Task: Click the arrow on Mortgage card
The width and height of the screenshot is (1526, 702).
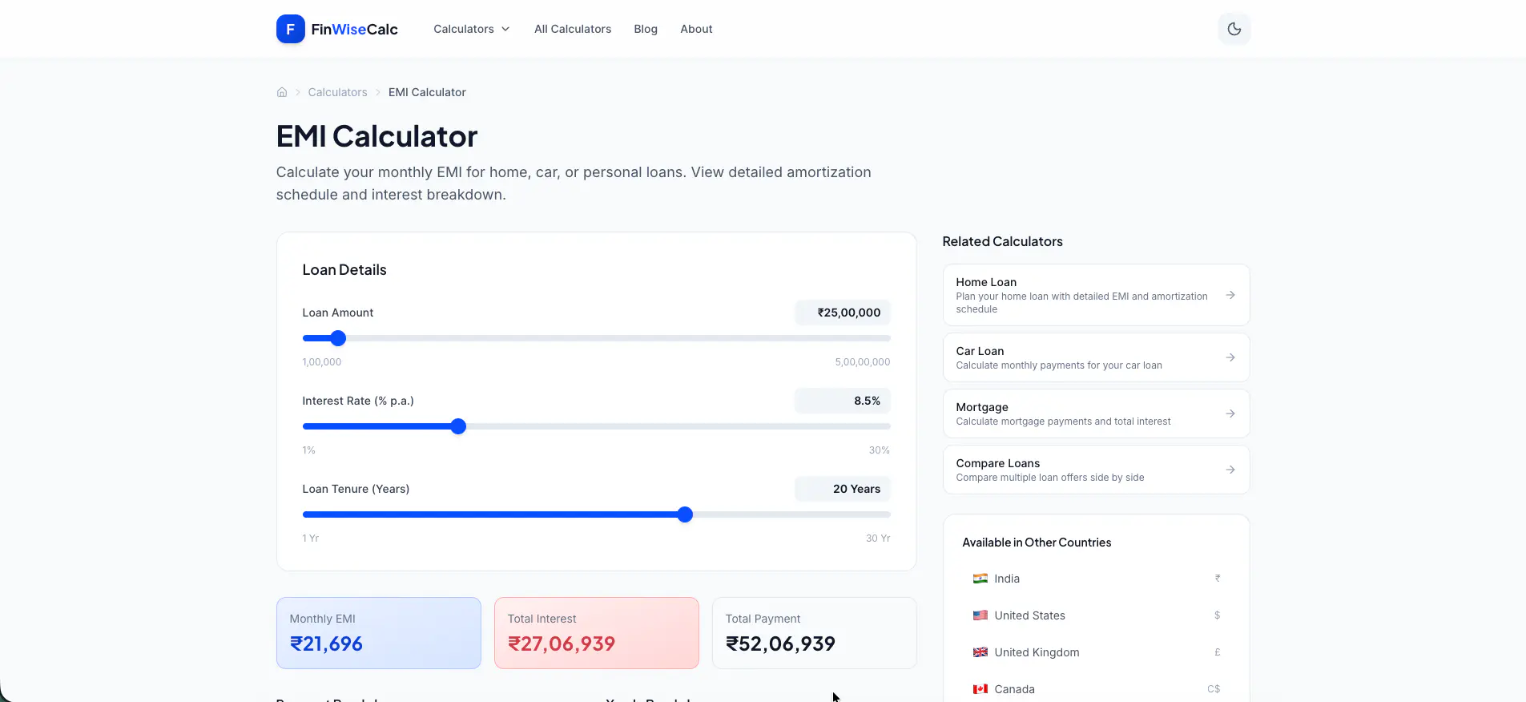Action: [x=1230, y=414]
